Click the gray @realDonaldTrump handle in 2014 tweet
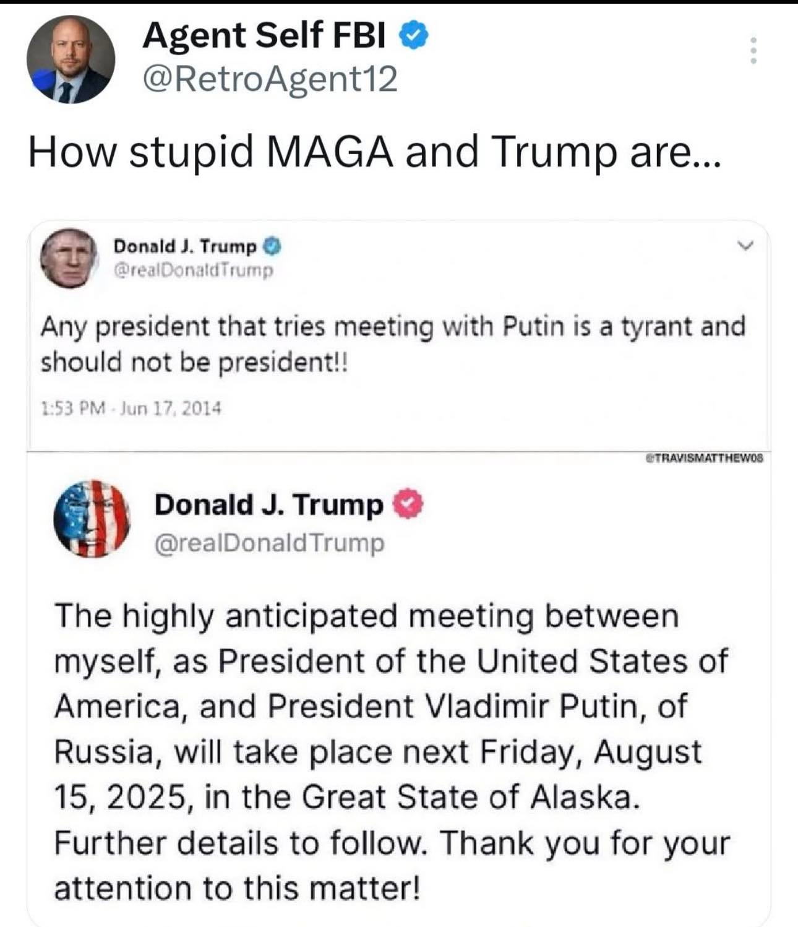The width and height of the screenshot is (798, 927). coord(194,270)
